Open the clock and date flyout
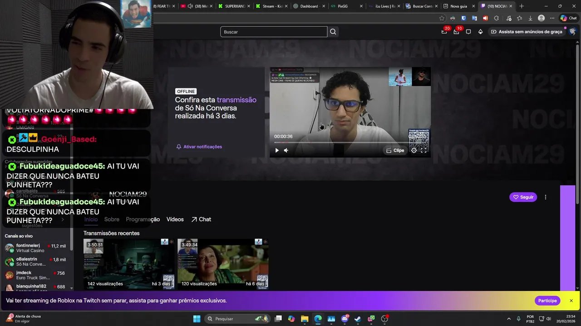This screenshot has width=581, height=326. click(x=567, y=319)
